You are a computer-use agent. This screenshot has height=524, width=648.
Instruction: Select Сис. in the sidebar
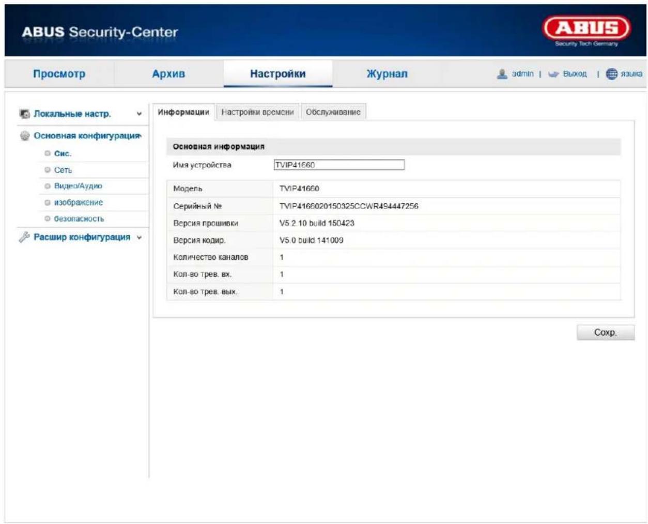(x=63, y=153)
